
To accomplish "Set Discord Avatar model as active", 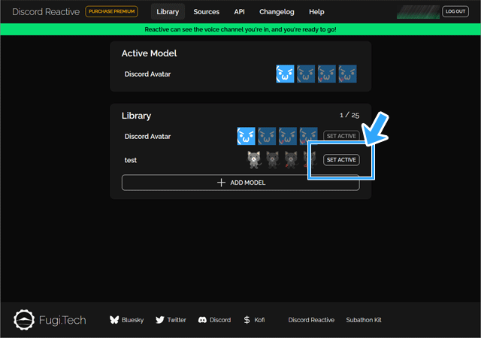I will tap(341, 136).
